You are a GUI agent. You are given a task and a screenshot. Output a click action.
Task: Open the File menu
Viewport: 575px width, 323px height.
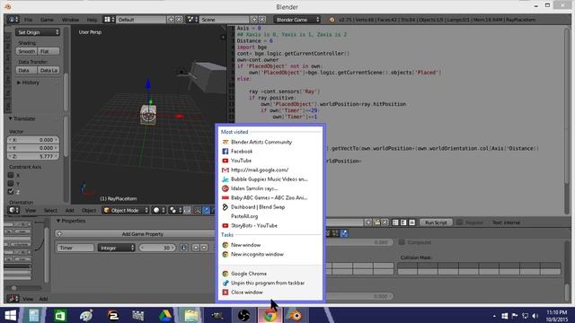click(x=28, y=20)
